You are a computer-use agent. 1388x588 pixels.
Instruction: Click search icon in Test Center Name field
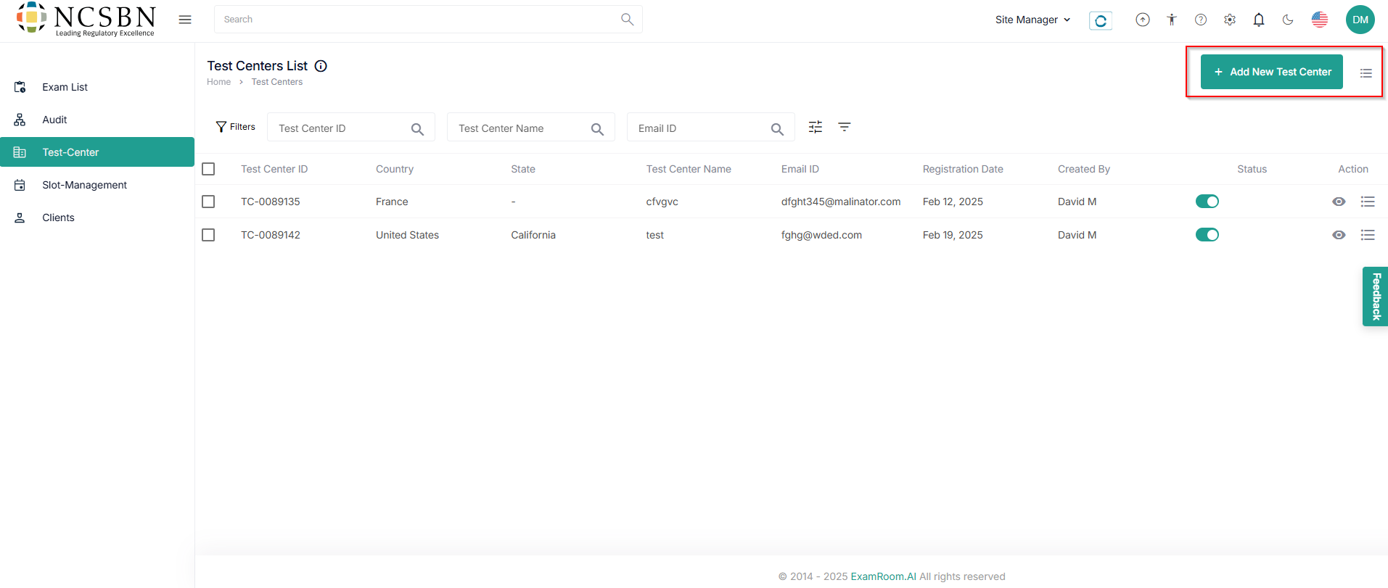click(597, 129)
